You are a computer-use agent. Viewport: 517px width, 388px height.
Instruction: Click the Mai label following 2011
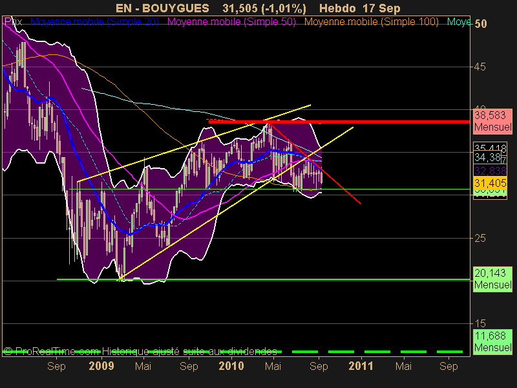pyautogui.click(x=403, y=366)
